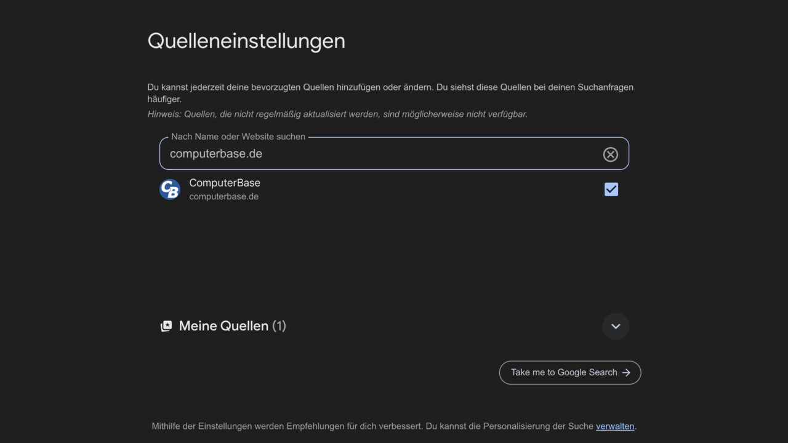Expand the Meine Quellen section
Screen dimensions: 788x443
616,326
